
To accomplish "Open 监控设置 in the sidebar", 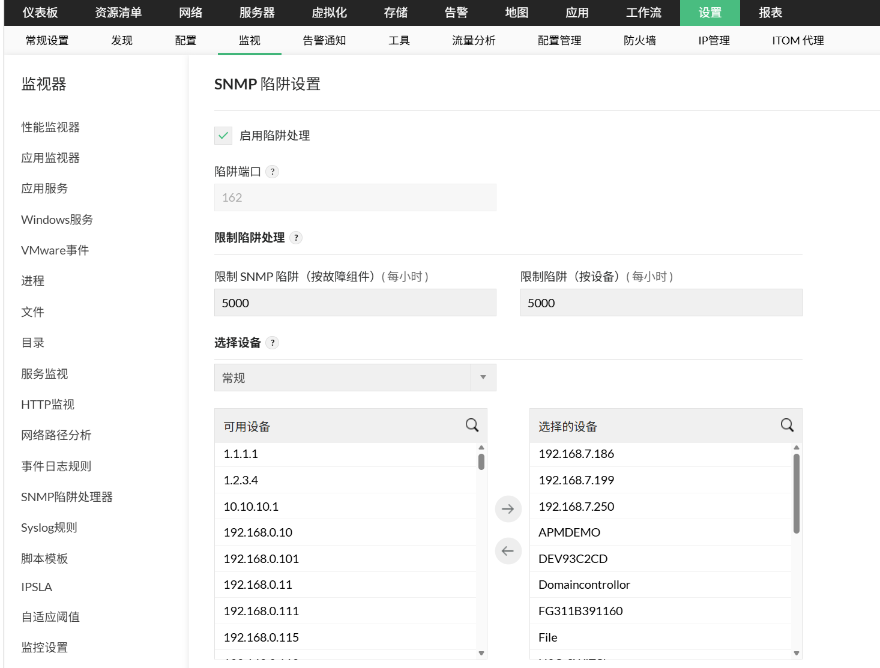I will click(44, 648).
